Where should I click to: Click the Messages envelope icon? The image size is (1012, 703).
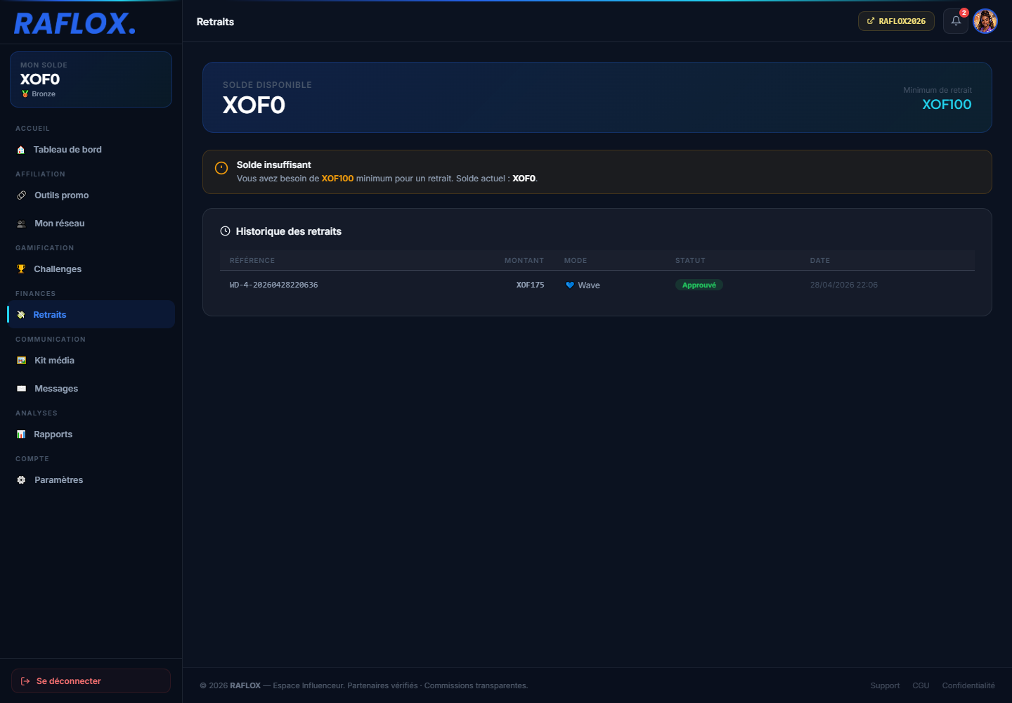coord(22,389)
